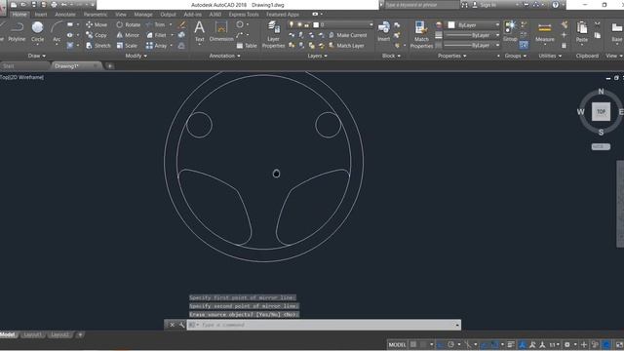Switch to the Model layout tab
Screen dimensions: 624x351
(x=7, y=334)
